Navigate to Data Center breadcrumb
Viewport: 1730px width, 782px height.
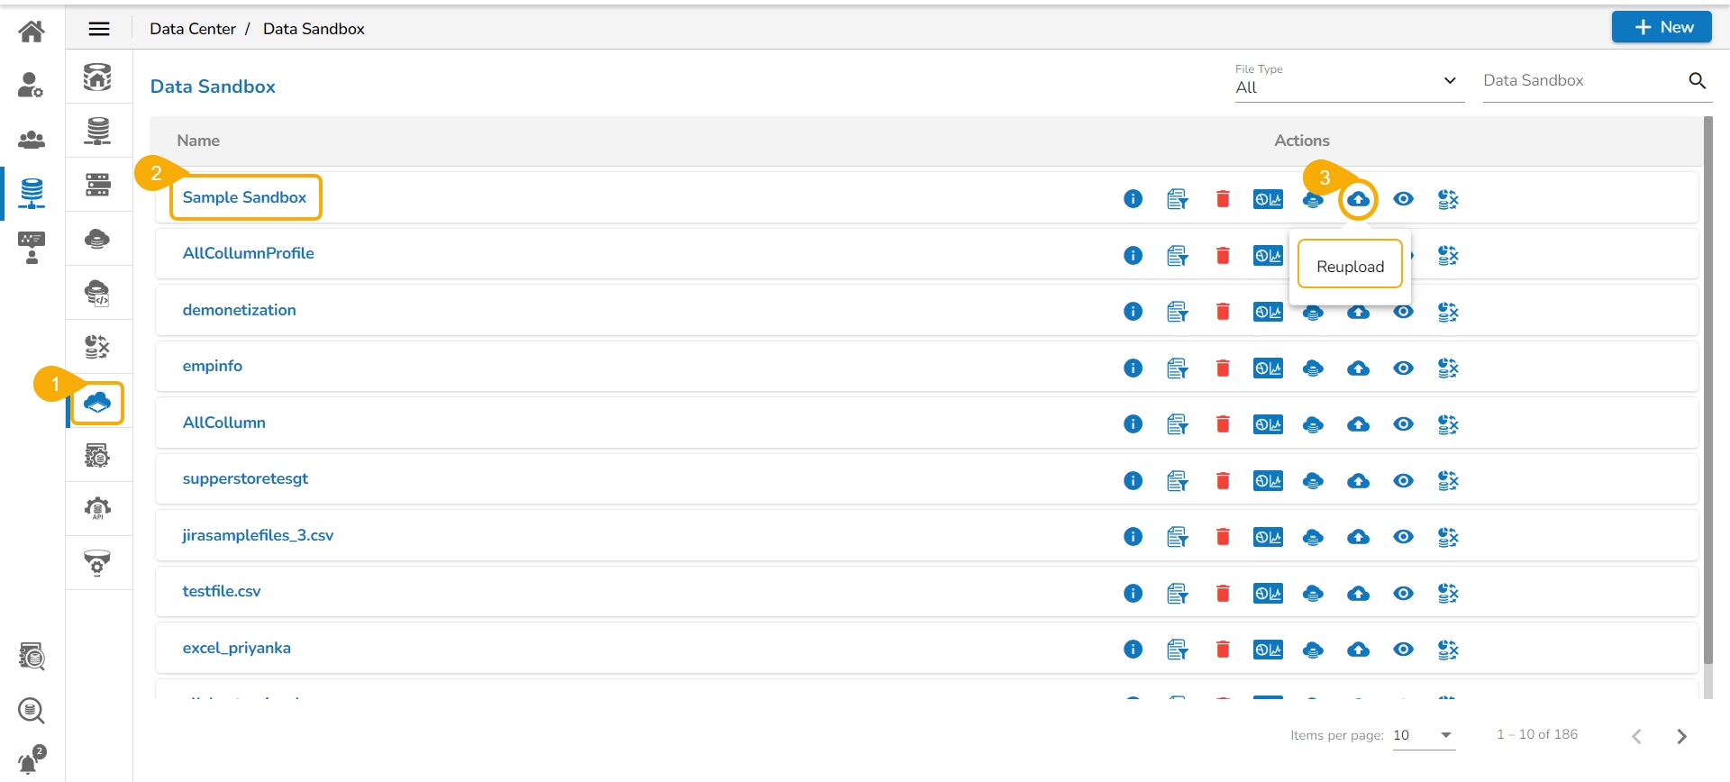[192, 29]
